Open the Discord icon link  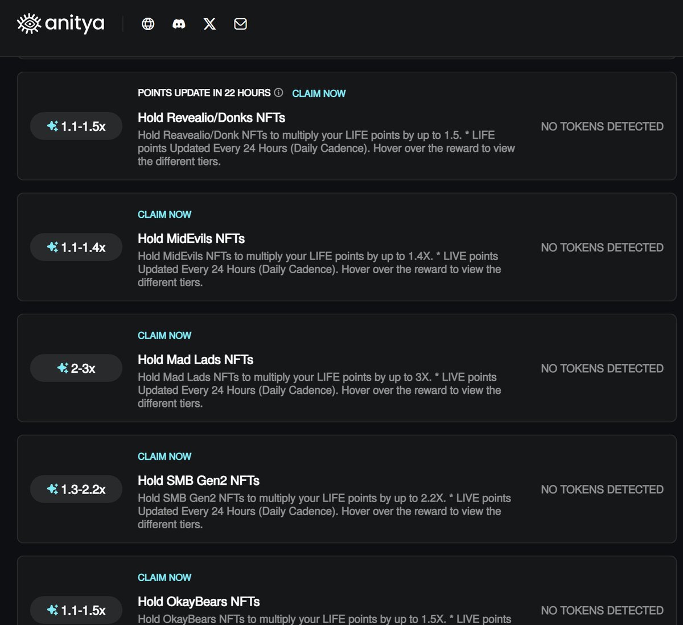pos(179,24)
